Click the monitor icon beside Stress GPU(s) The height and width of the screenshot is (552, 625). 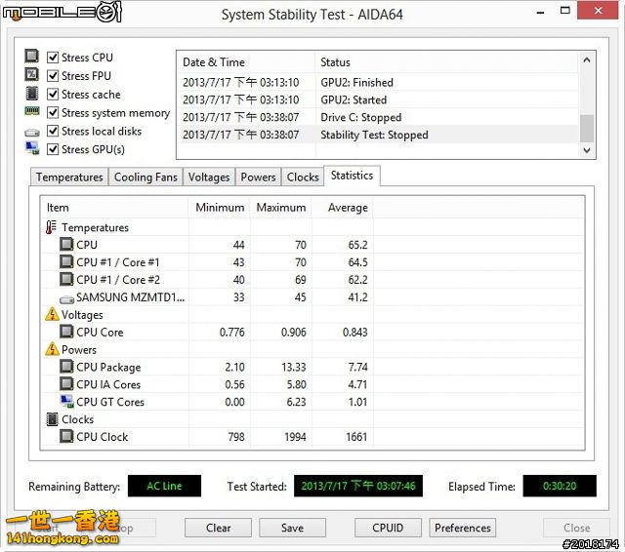pyautogui.click(x=32, y=148)
